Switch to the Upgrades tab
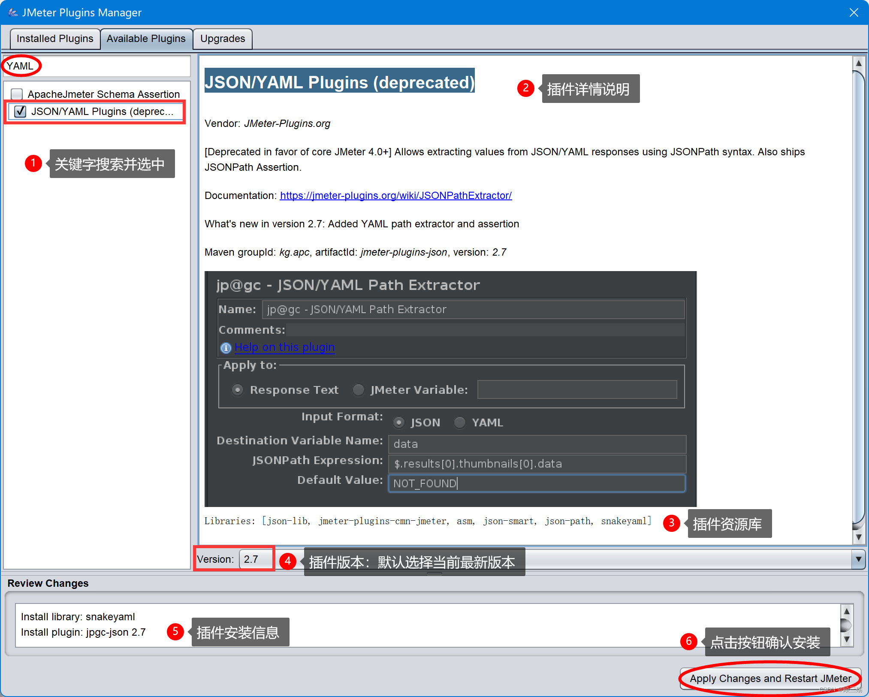The height and width of the screenshot is (697, 869). (x=222, y=39)
